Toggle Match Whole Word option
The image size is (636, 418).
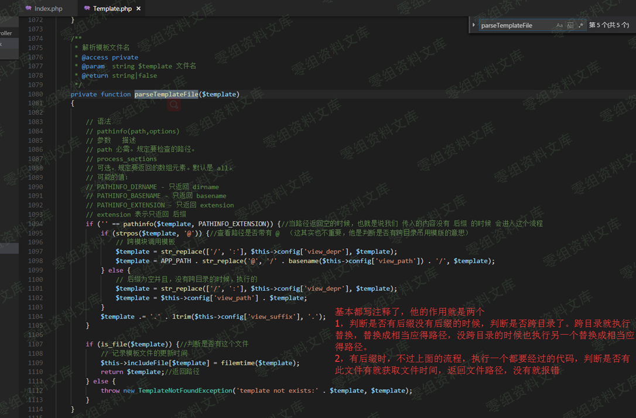point(570,25)
